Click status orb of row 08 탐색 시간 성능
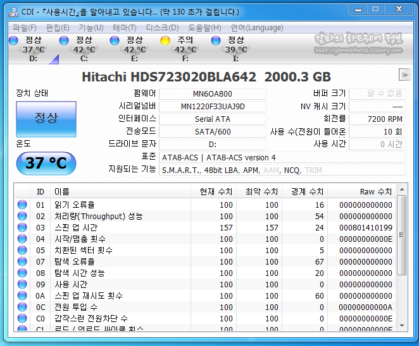Screen dimensions: 419x346 (x=22, y=273)
